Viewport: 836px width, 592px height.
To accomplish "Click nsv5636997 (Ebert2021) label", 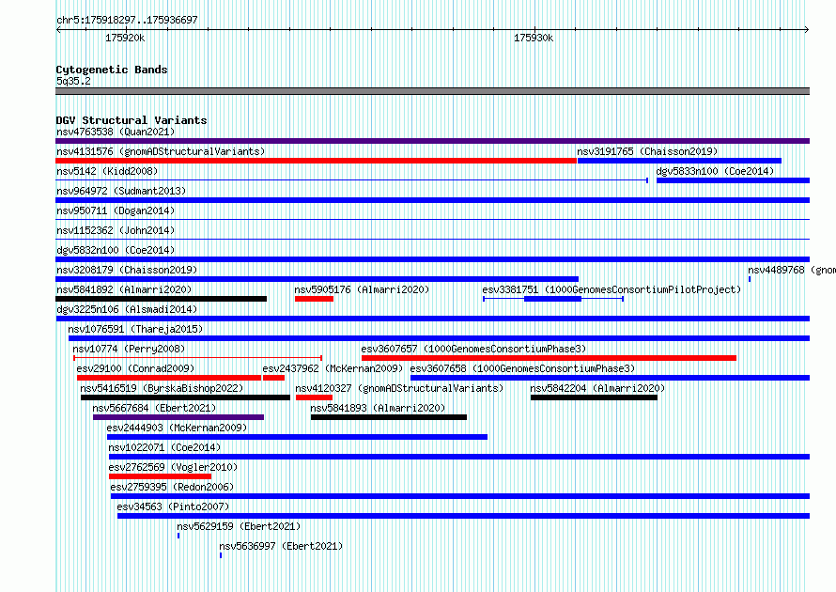I will point(281,546).
